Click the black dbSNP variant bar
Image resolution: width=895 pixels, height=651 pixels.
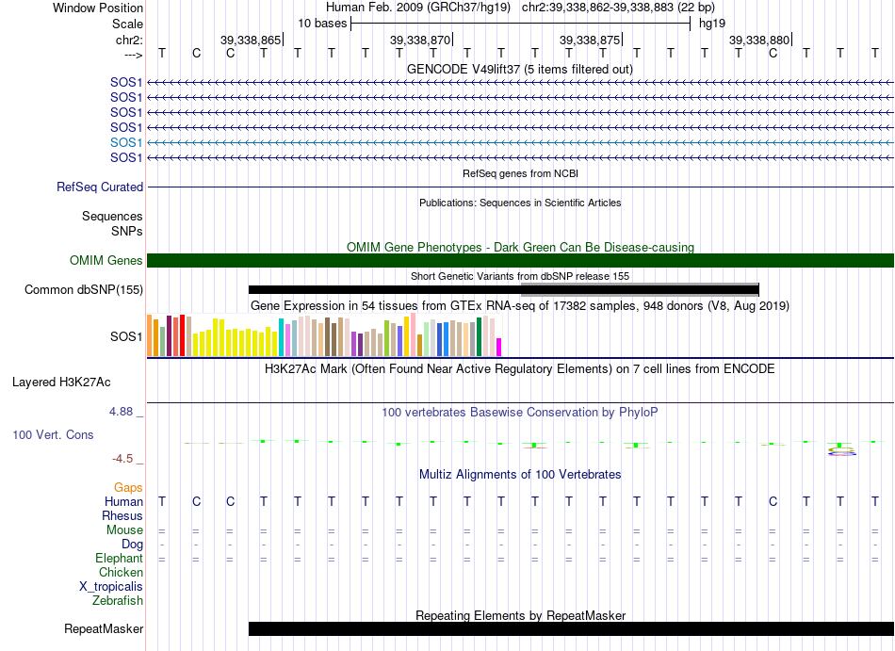tap(503, 290)
